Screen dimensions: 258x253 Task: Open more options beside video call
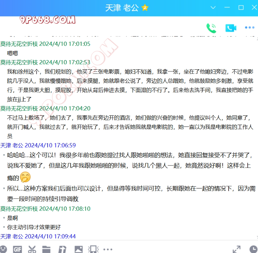point(250,28)
